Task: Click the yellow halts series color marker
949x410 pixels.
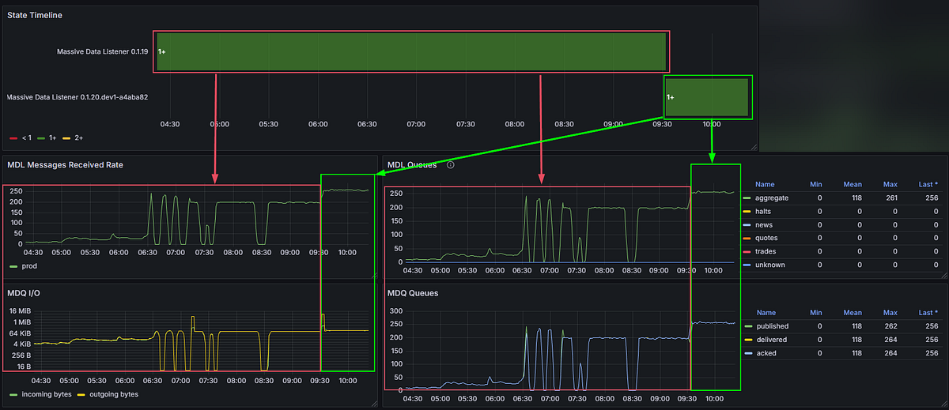Action: click(747, 211)
